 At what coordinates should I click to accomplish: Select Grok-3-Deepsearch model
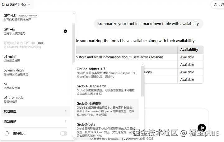pos(106,90)
